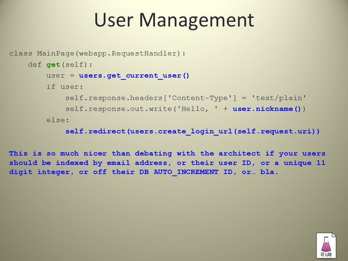Click the blue 'user.nickname()' call
The width and height of the screenshot is (348, 261).
click(x=267, y=109)
